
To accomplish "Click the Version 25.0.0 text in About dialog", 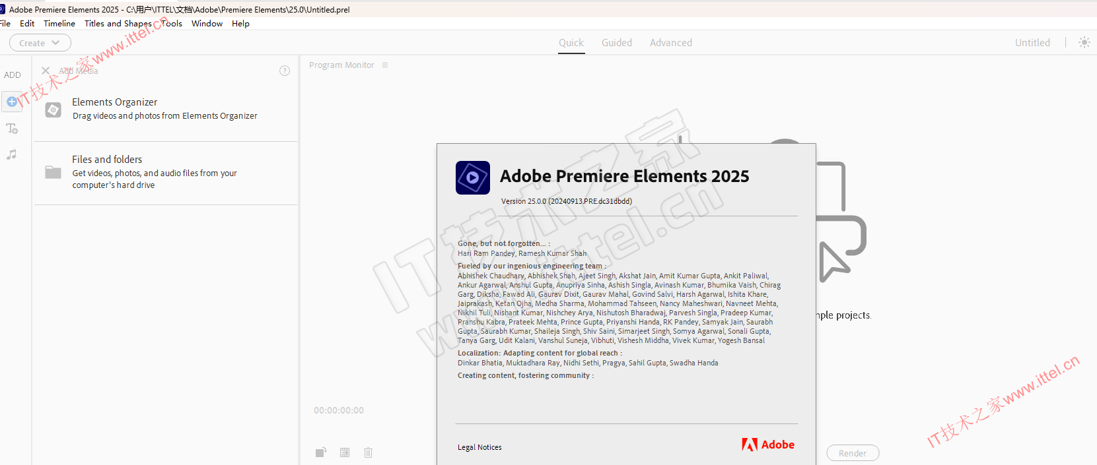I will 567,201.
